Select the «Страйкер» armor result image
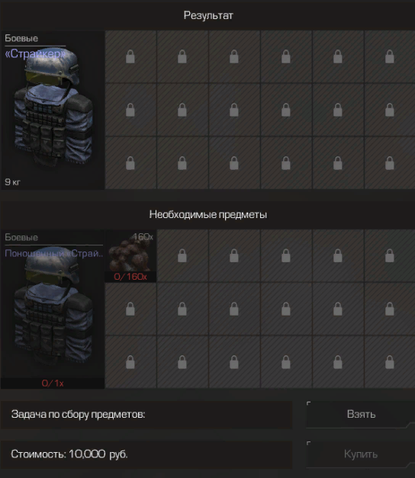Screen dimensions: 415x478 pos(53,108)
